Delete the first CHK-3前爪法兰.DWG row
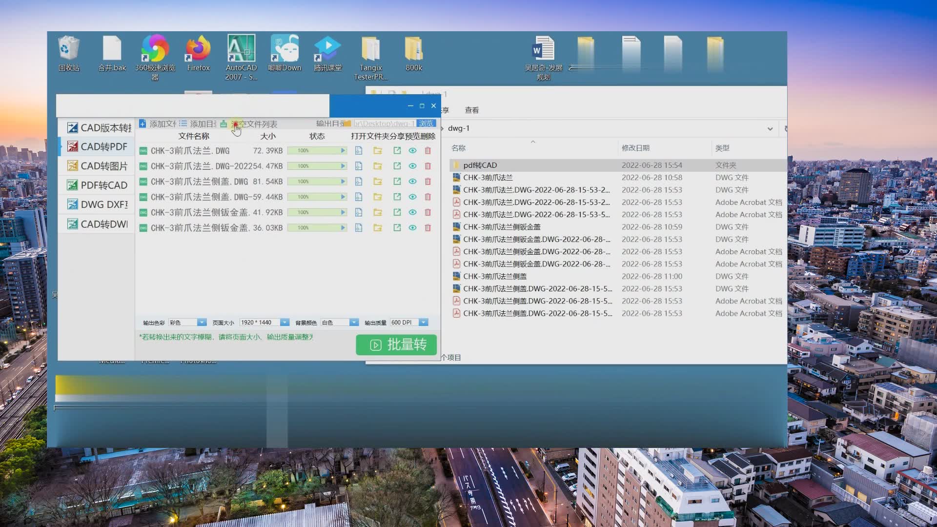The width and height of the screenshot is (937, 527). tap(428, 151)
